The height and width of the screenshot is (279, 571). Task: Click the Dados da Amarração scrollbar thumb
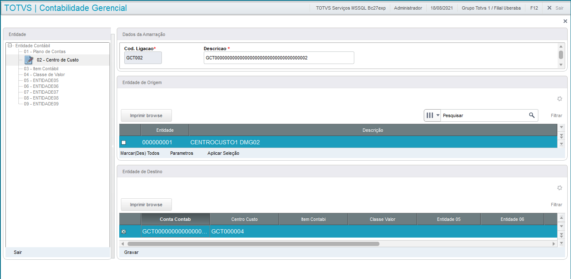click(561, 54)
